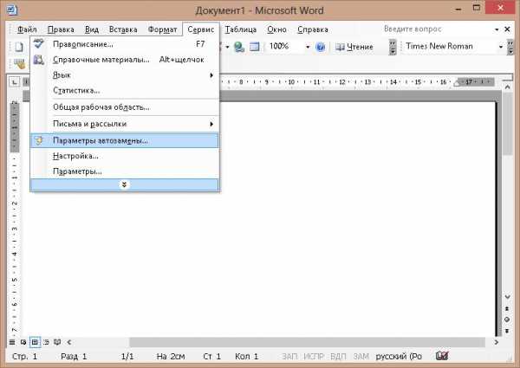
Task: Open the Файл menu
Action: (27, 29)
